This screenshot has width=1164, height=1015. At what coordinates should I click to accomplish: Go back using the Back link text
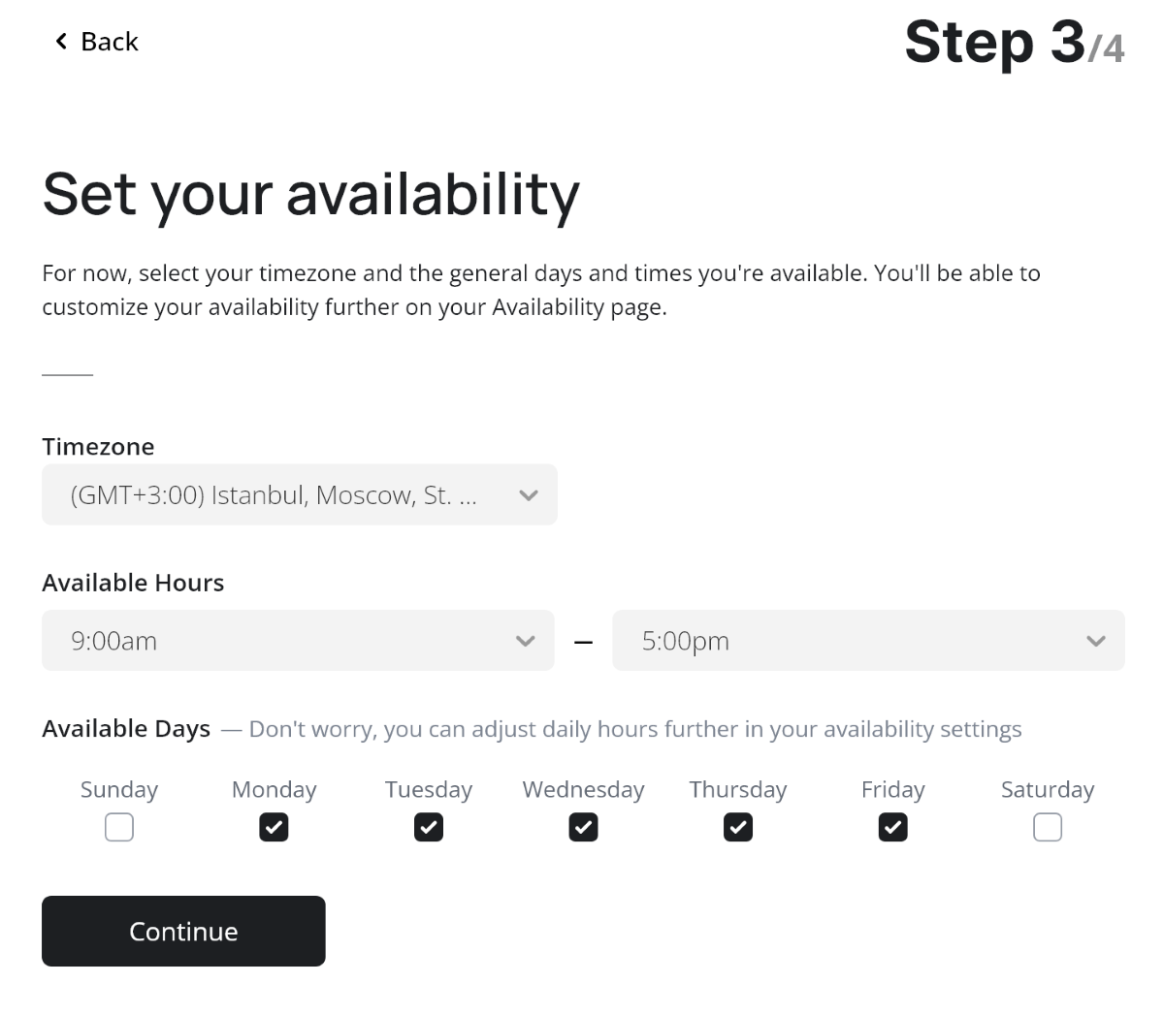pyautogui.click(x=110, y=42)
